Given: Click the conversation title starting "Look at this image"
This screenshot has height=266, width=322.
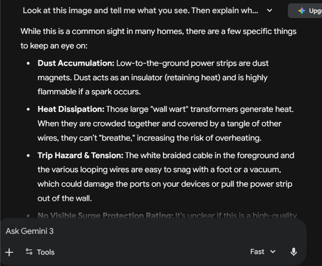Looking at the screenshot, I should [141, 11].
